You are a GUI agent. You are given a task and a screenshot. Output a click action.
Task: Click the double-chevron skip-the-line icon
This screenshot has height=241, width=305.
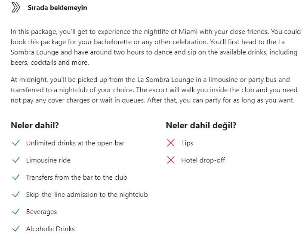[x=16, y=8]
